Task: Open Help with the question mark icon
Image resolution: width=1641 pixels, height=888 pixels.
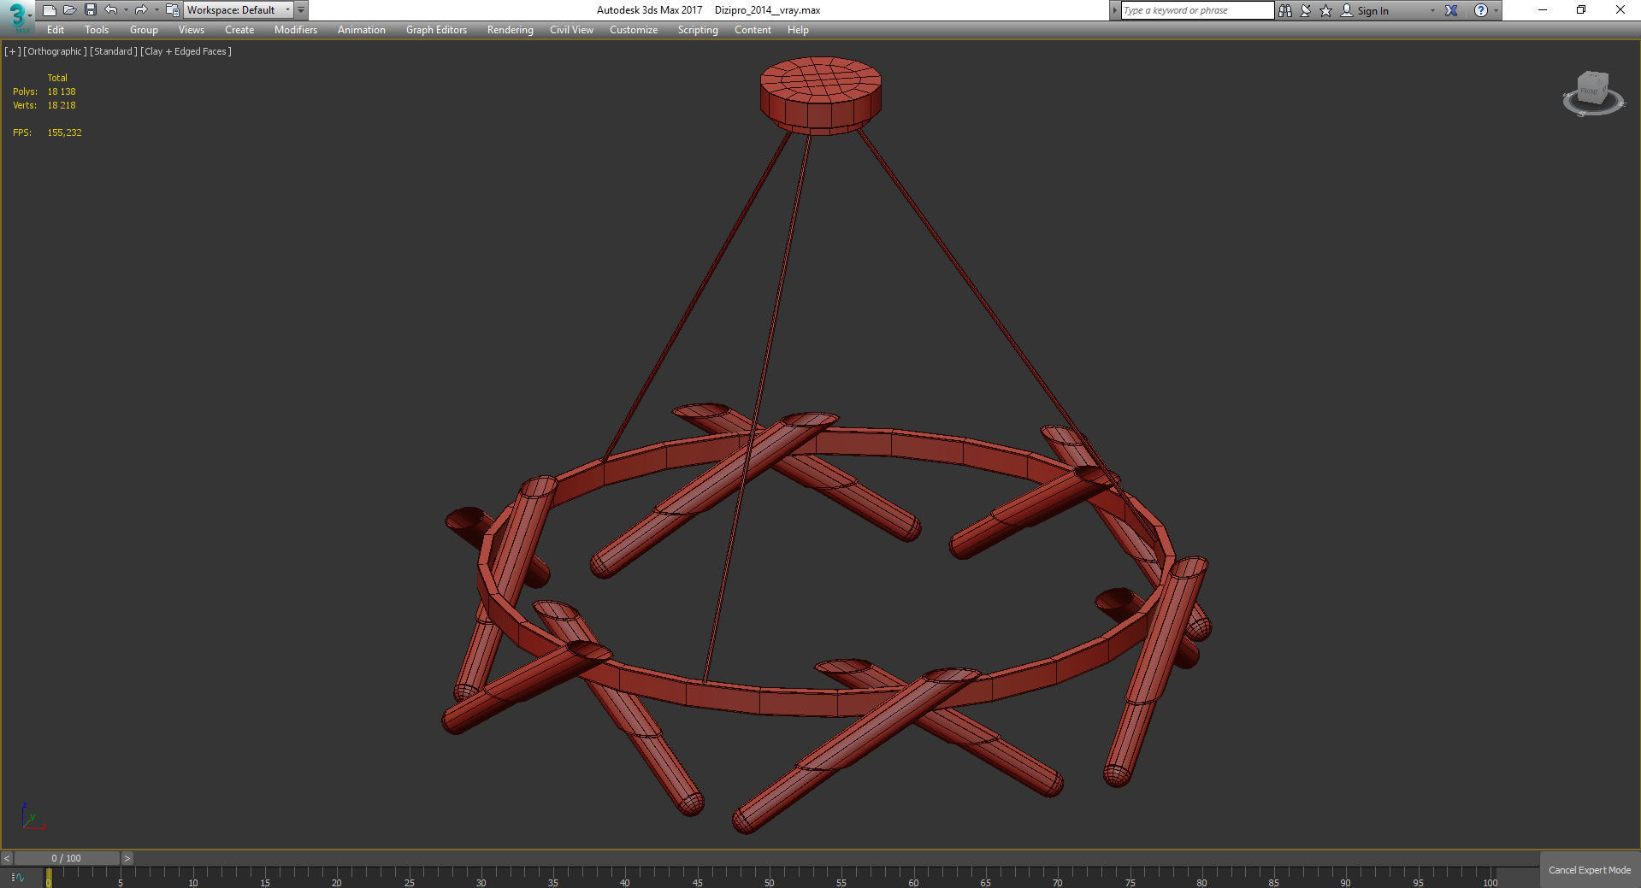Action: click(x=1481, y=10)
